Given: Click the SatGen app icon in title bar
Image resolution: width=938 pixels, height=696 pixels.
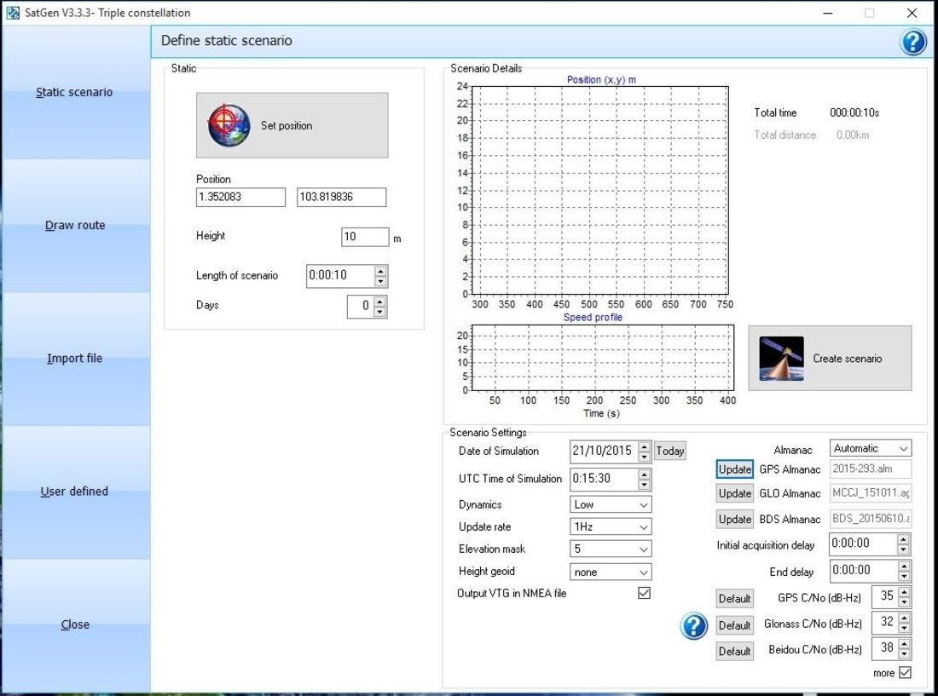Looking at the screenshot, I should click(13, 13).
